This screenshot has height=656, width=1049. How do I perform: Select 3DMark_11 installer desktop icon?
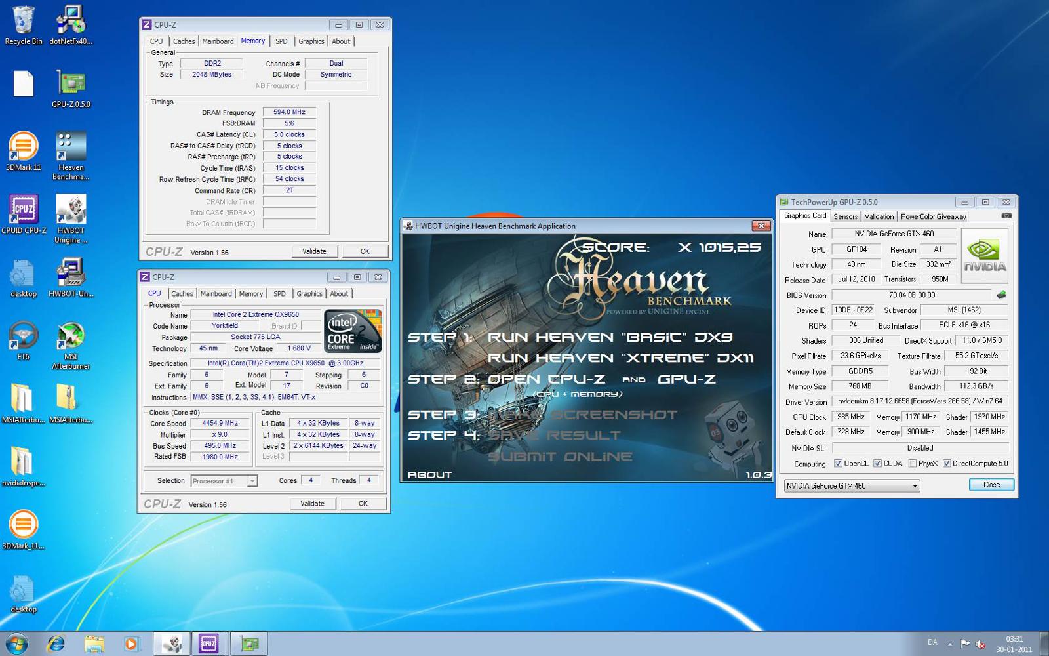[x=24, y=529]
